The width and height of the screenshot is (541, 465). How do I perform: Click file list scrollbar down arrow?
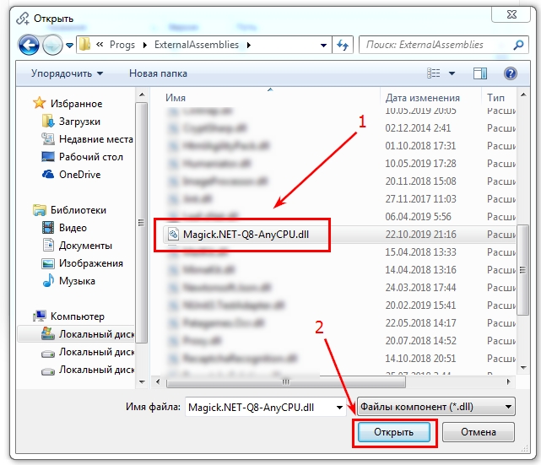pyautogui.click(x=522, y=368)
